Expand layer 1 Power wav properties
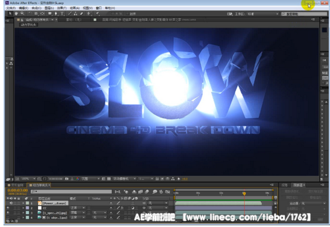The width and height of the screenshot is (330, 227). [x=23, y=203]
